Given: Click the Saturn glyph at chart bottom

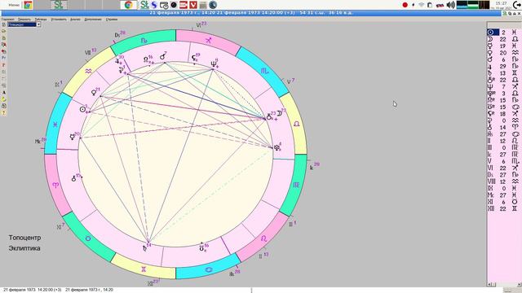Looking at the screenshot, I should tap(144, 248).
